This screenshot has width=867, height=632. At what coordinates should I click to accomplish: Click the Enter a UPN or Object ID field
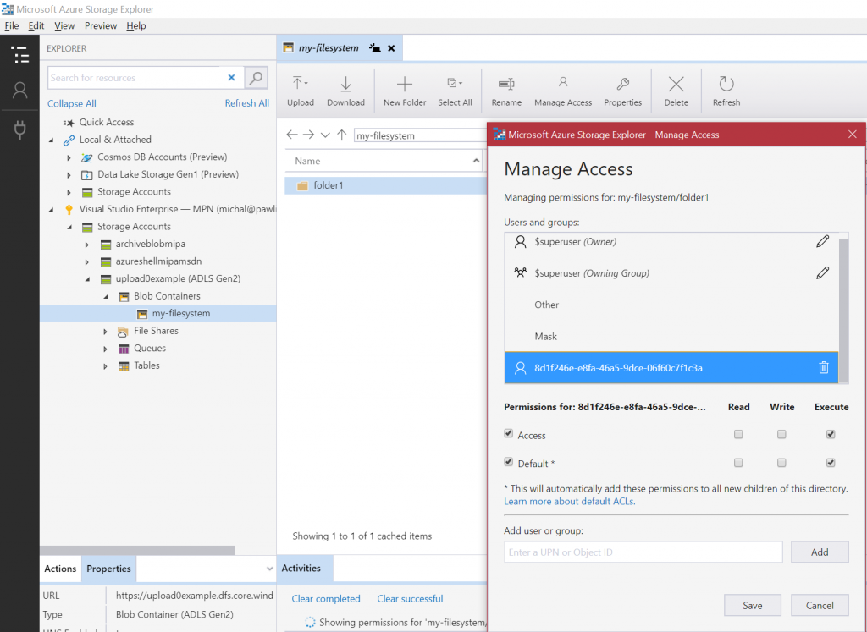point(643,552)
